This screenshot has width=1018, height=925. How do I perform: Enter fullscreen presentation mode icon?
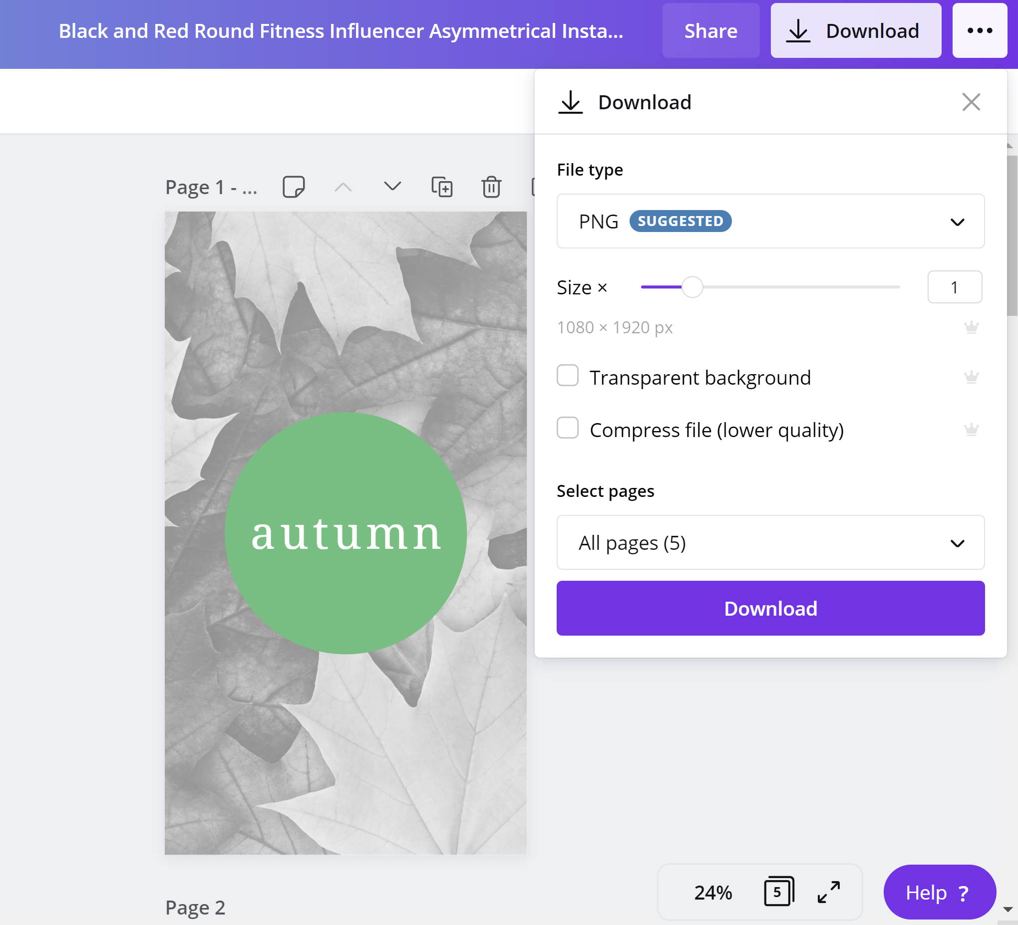pos(829,892)
